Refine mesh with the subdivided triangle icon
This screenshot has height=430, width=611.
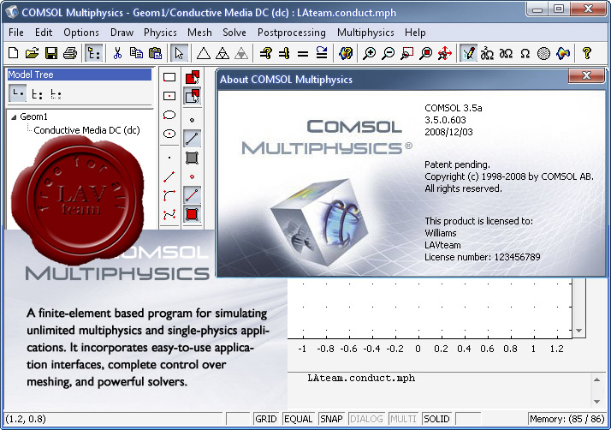coord(222,53)
